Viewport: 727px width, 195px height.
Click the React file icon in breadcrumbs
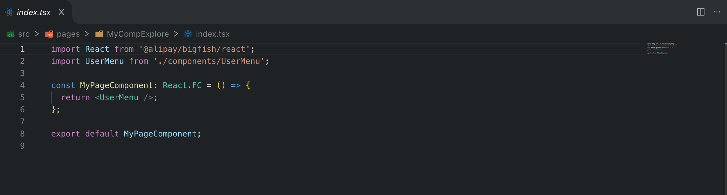pos(188,34)
